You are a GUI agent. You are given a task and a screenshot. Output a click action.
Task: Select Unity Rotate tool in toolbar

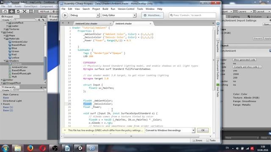point(18,11)
